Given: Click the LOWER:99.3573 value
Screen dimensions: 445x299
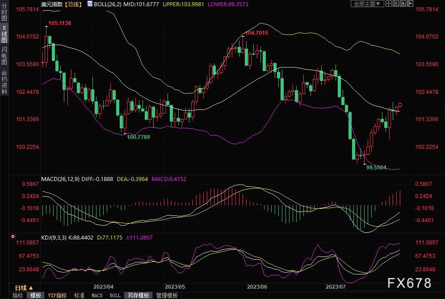Looking at the screenshot, I should [228, 4].
